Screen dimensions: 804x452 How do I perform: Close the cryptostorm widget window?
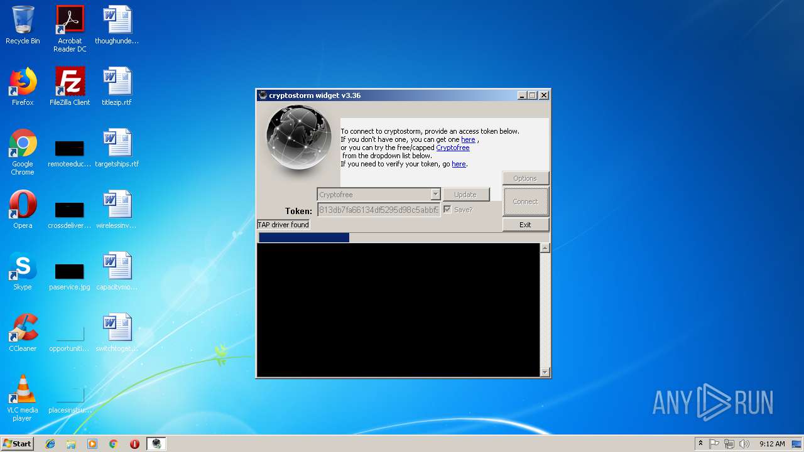coord(544,95)
